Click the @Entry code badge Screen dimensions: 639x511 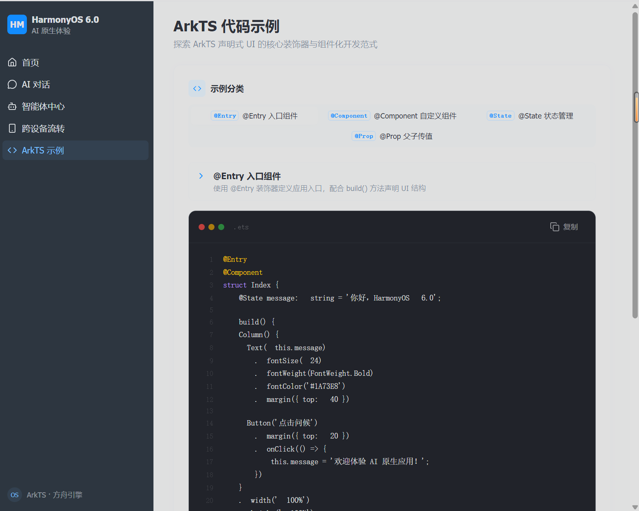(x=225, y=116)
